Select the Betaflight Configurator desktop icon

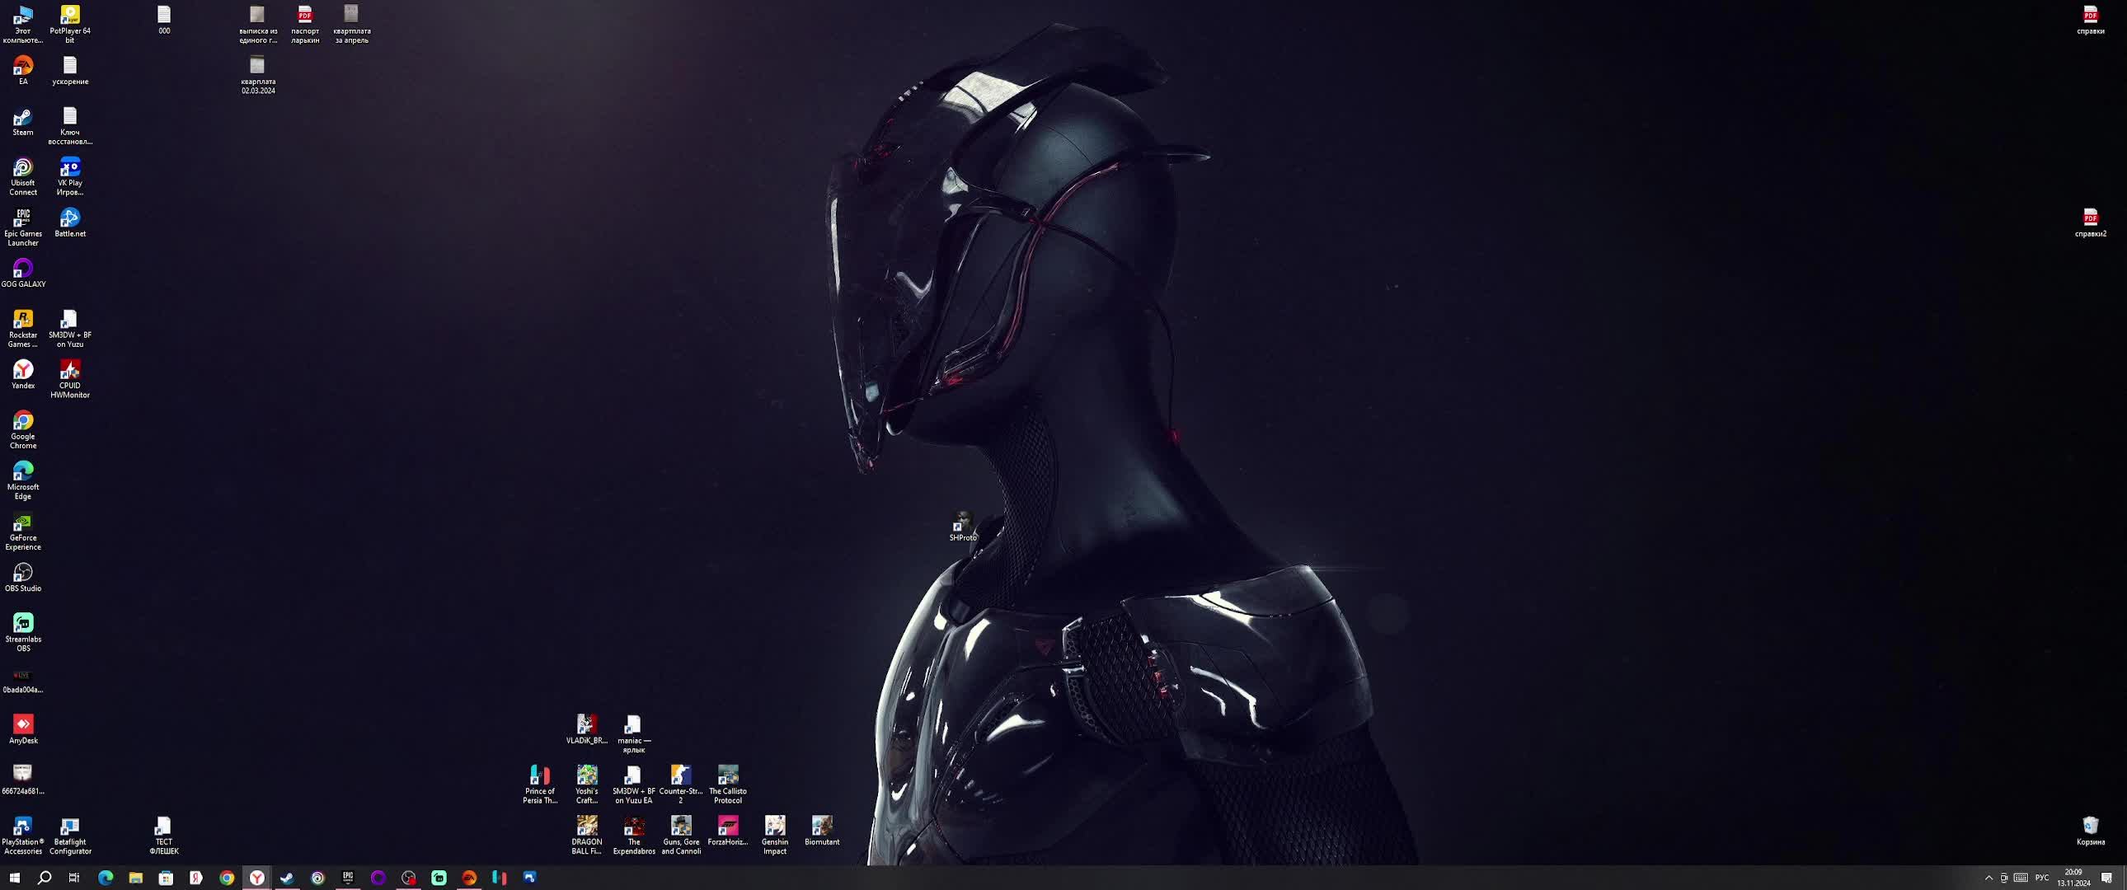coord(70,836)
